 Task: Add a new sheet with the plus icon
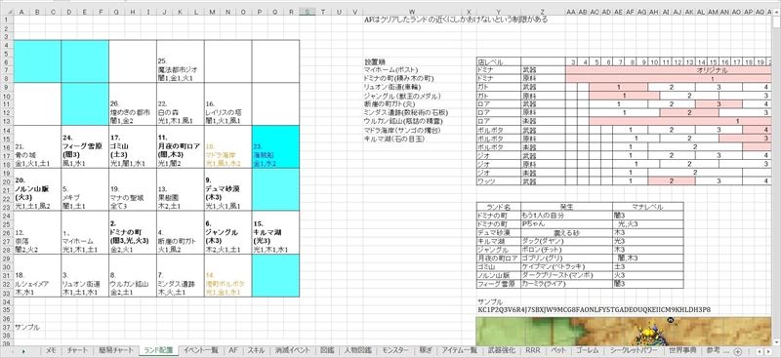[738, 351]
